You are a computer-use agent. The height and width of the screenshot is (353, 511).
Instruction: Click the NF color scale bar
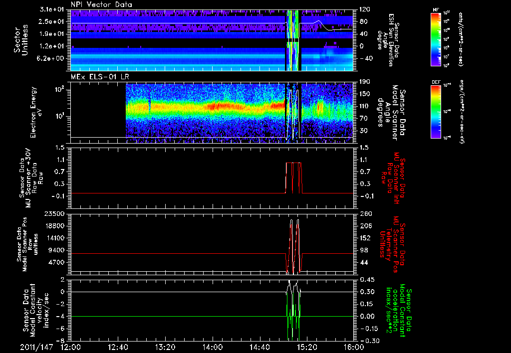[x=436, y=39]
